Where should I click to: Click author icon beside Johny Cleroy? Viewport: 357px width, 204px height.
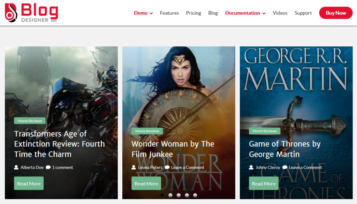[251, 167]
